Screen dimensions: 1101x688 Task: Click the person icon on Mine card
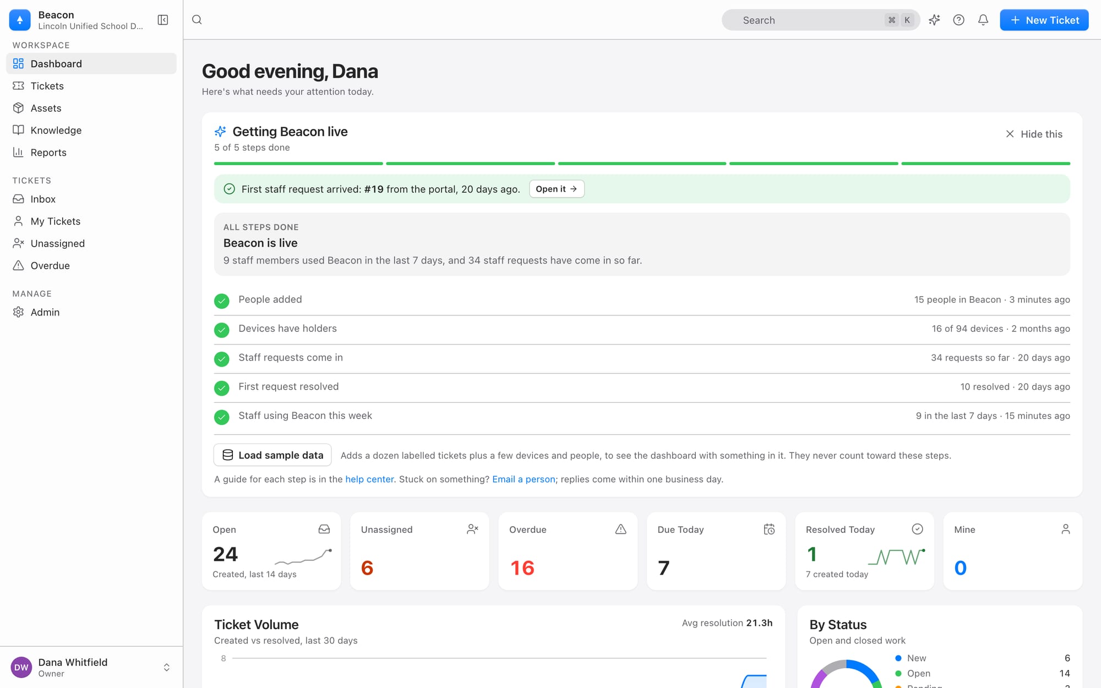tap(1066, 529)
